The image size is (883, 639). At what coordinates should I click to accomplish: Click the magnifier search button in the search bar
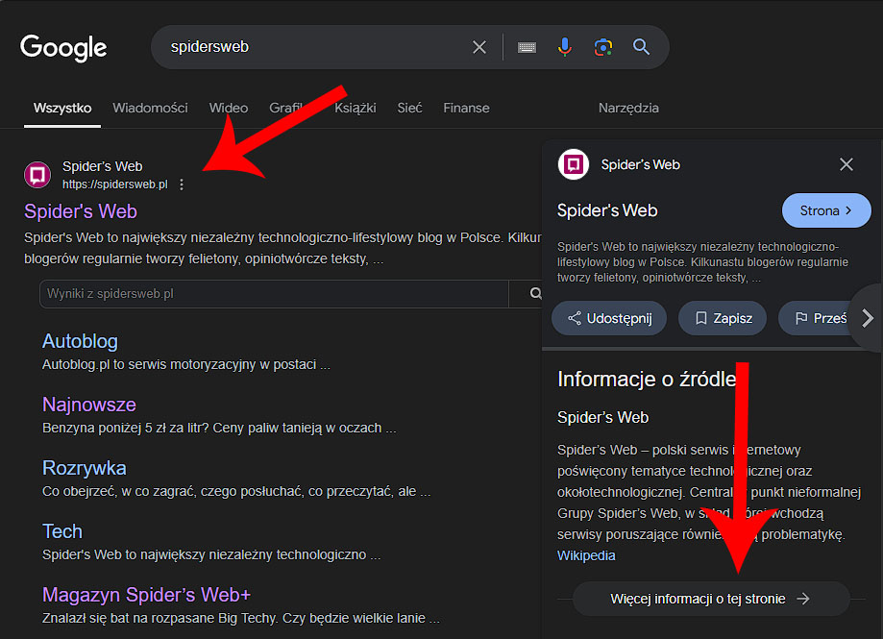641,47
